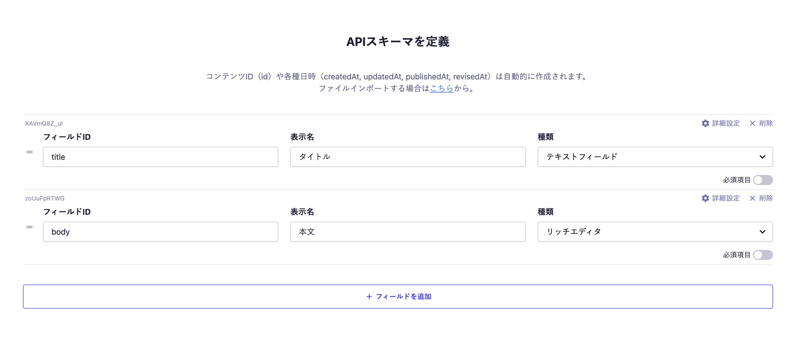The image size is (793, 349).
Task: Click display name input containing 本文
Action: [407, 231]
